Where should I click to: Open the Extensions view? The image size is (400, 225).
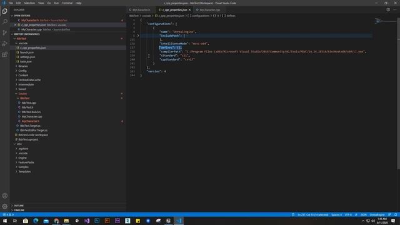4,54
